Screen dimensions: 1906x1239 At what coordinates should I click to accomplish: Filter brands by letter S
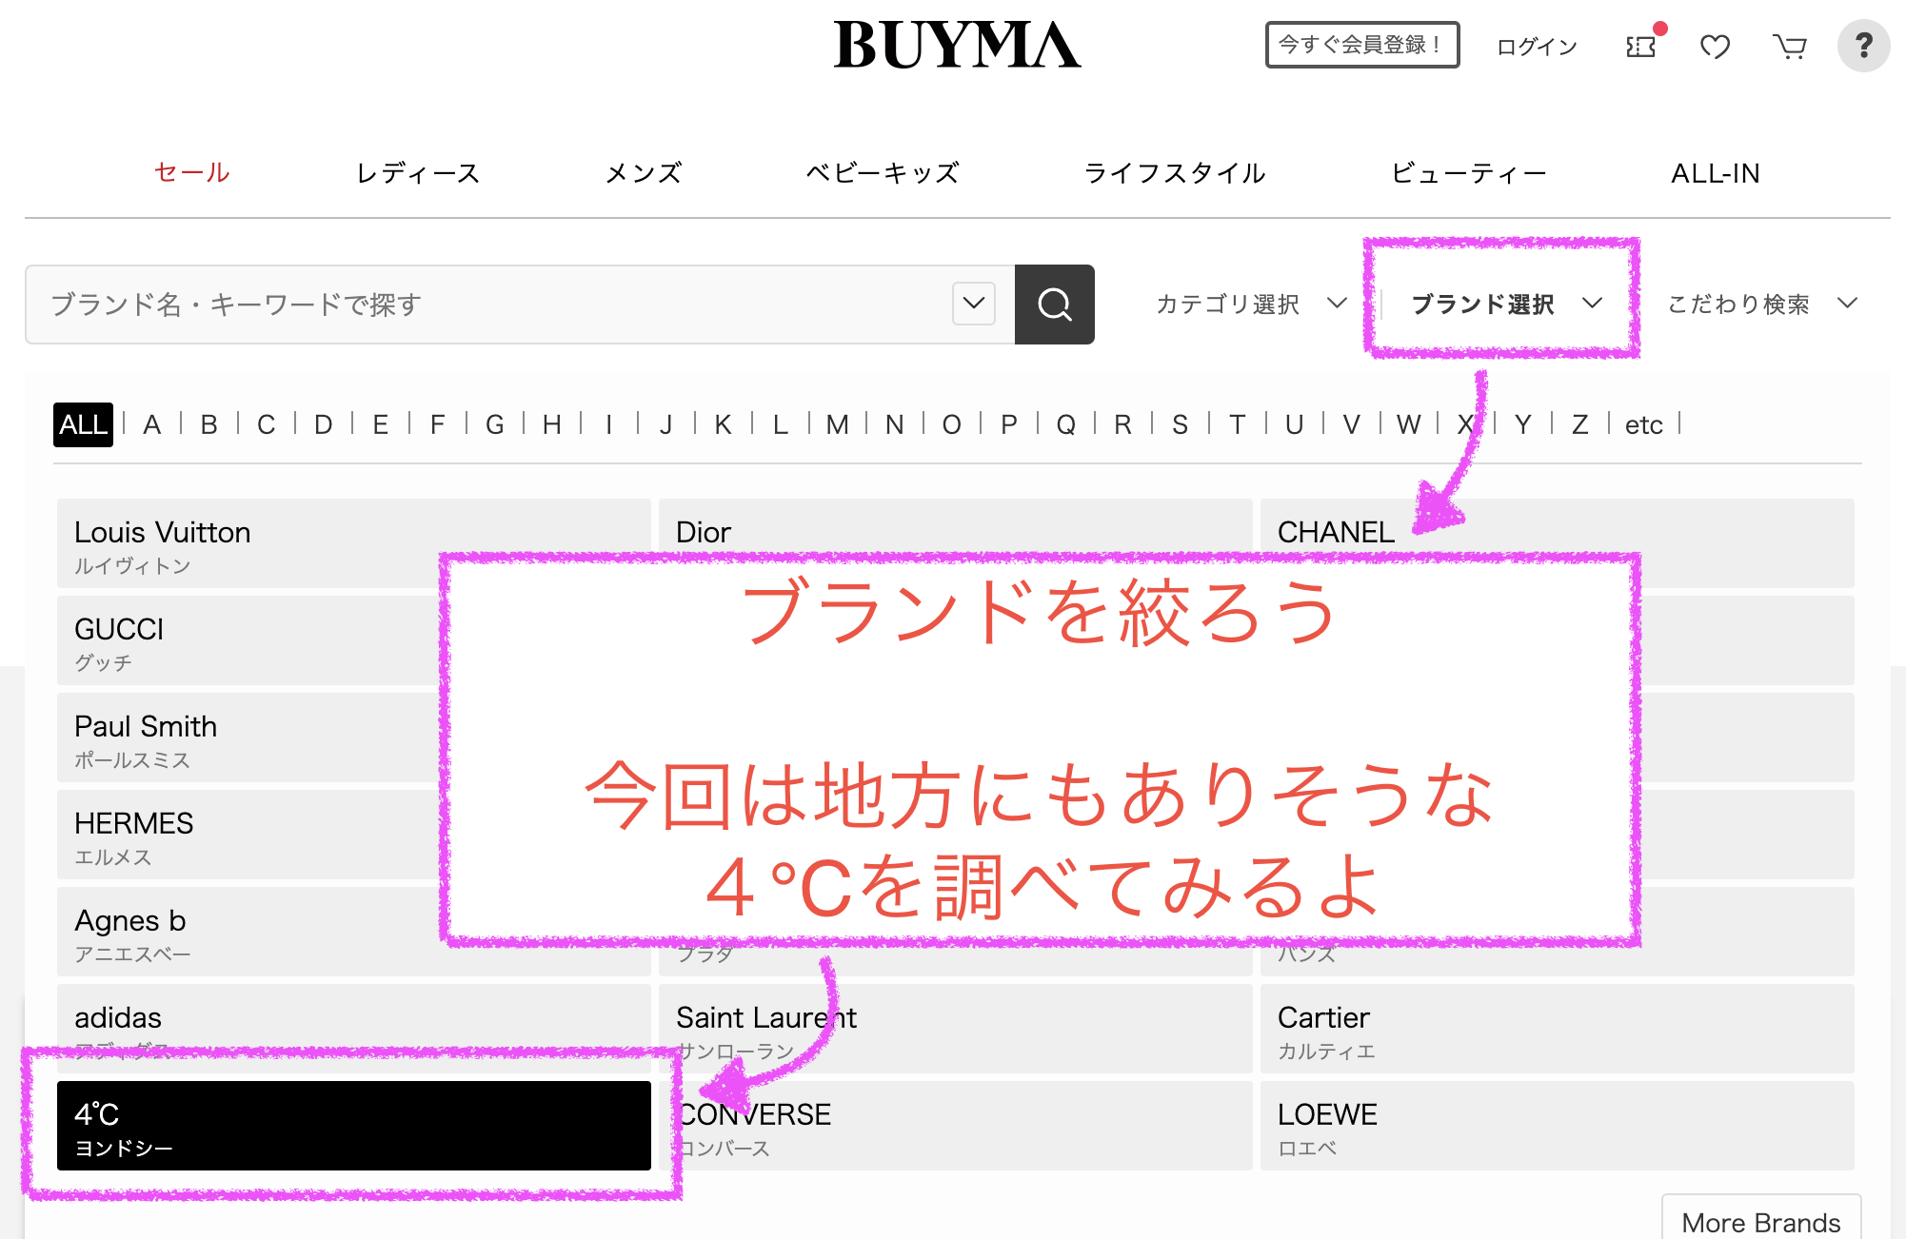coord(1181,424)
